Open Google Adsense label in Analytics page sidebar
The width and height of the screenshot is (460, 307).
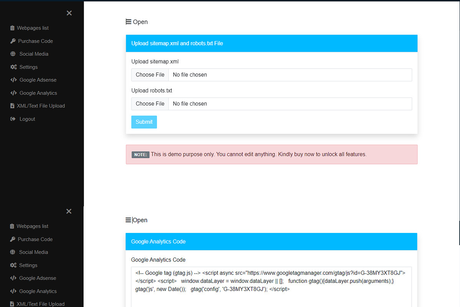38,278
